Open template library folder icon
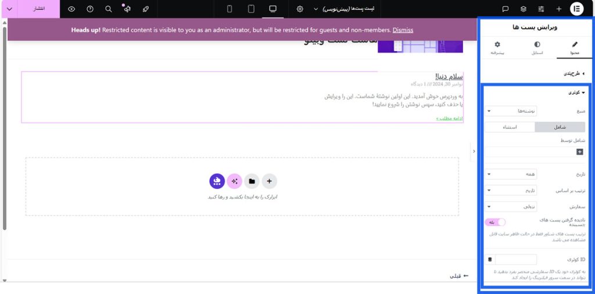The width and height of the screenshot is (595, 294). [x=252, y=181]
